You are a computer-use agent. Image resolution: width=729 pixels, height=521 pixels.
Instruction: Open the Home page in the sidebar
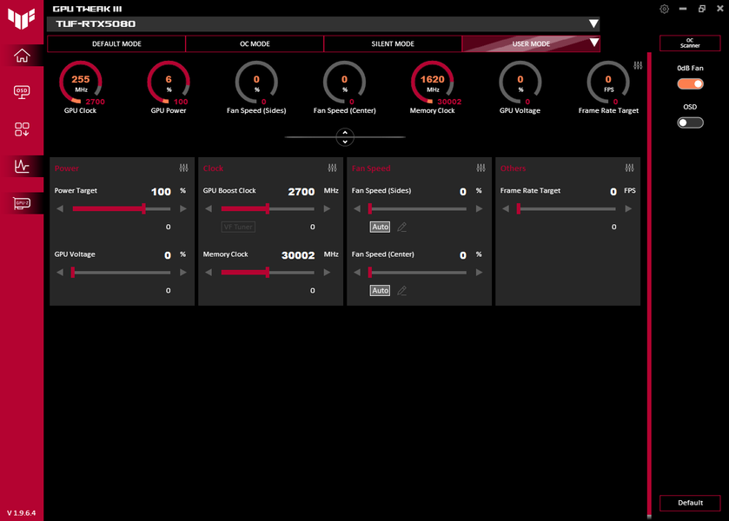22,56
